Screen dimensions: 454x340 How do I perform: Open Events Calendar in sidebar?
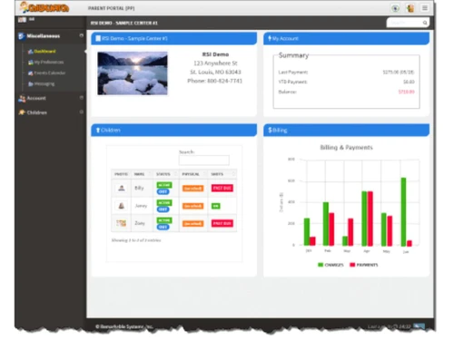pos(50,73)
